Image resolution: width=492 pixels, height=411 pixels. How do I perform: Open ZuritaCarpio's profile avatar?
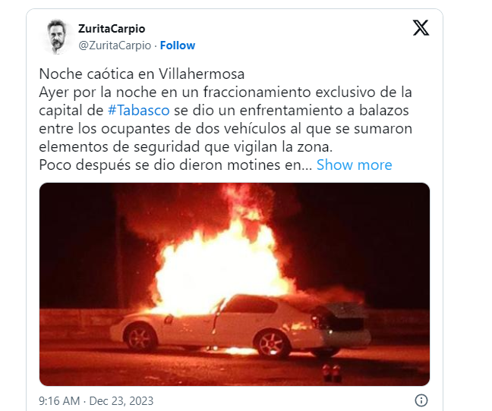tap(56, 36)
